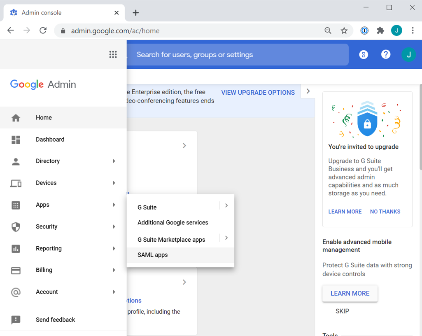Screen dimensions: 422x336
Task: Click the Send feedback icon
Action: (x=16, y=320)
